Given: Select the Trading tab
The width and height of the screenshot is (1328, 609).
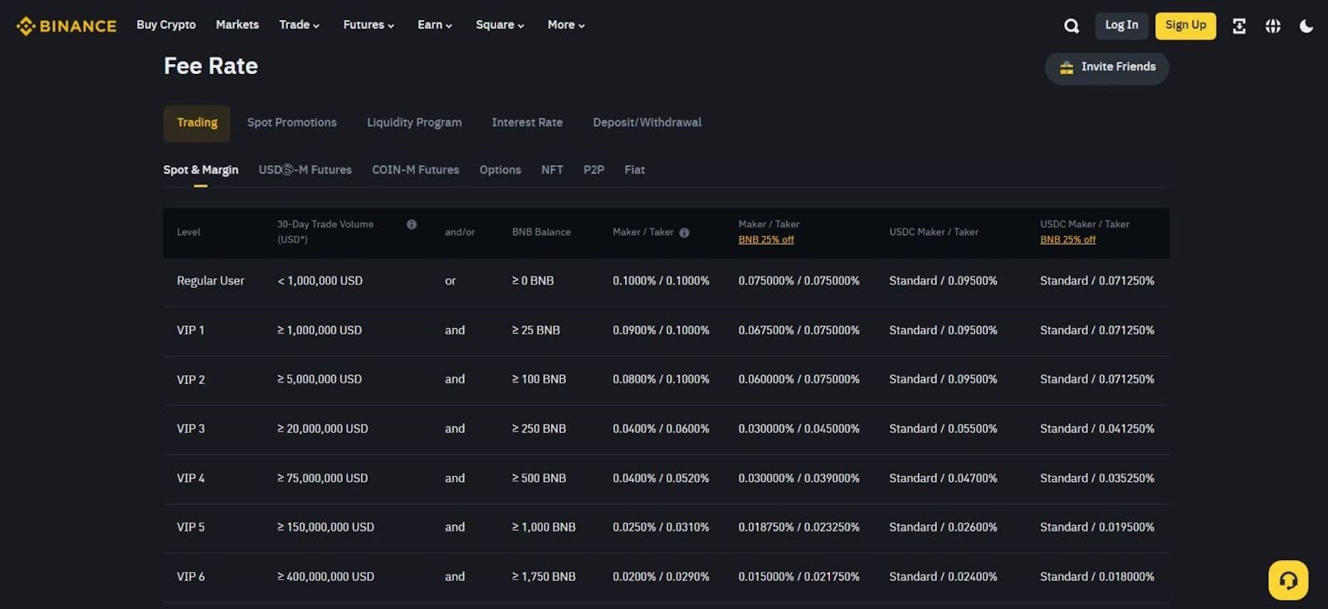Looking at the screenshot, I should (x=197, y=123).
